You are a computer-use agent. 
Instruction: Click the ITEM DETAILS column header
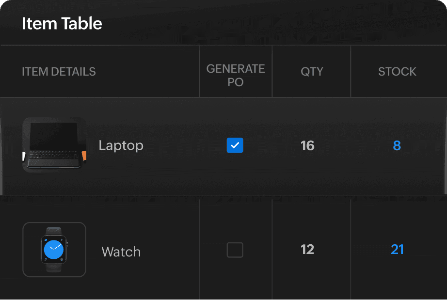coord(59,72)
